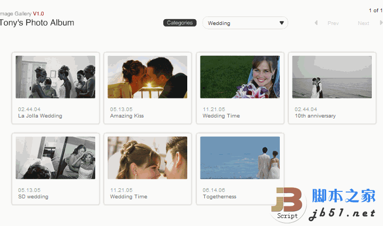This screenshot has height=226, width=383.
Task: Open the Wedding category dropdown
Action: (x=245, y=23)
